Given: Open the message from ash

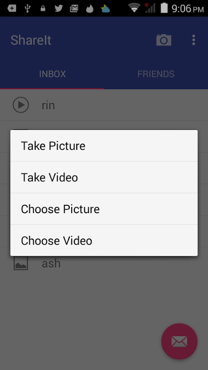Looking at the screenshot, I should click(x=104, y=263).
